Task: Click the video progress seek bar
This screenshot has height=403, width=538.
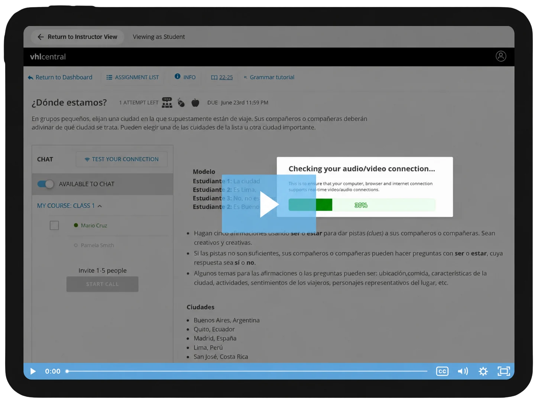Action: pos(247,371)
